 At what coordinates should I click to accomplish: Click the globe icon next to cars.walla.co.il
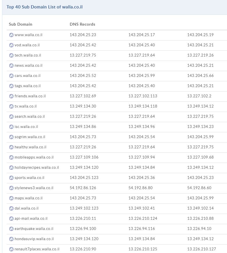pyautogui.click(x=11, y=76)
